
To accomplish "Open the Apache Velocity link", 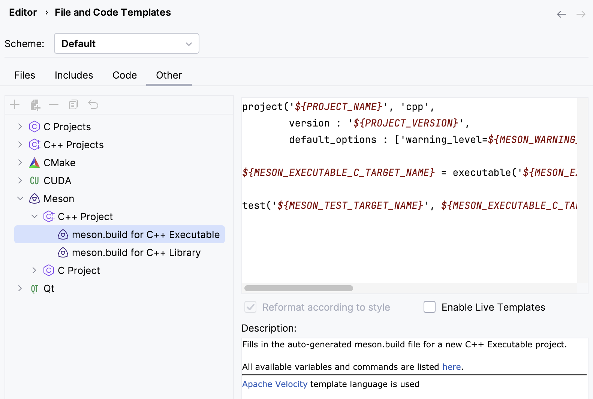I will [x=274, y=384].
